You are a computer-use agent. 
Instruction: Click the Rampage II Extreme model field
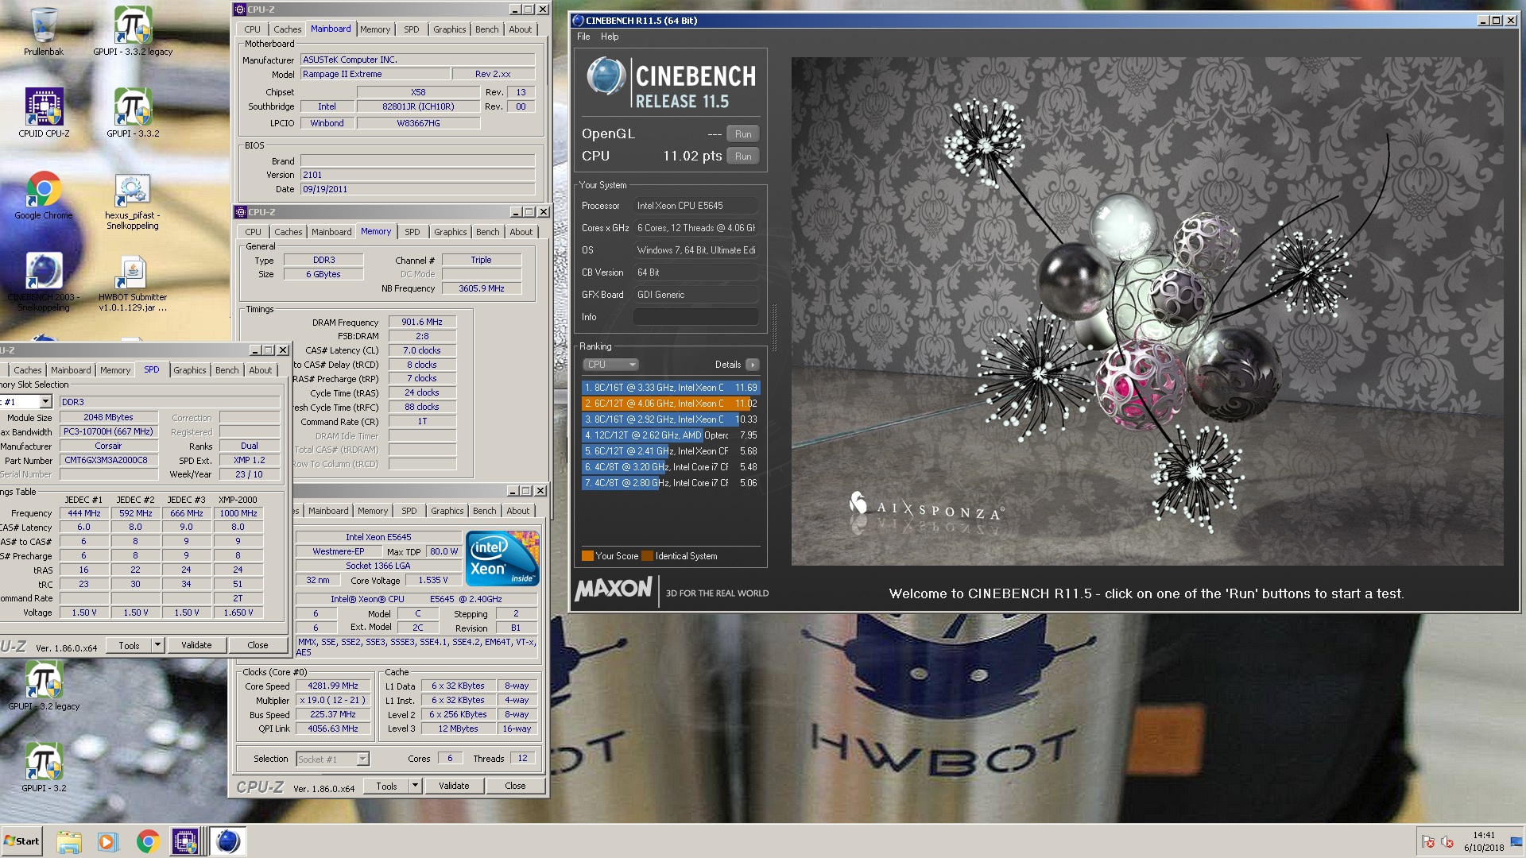pos(374,74)
